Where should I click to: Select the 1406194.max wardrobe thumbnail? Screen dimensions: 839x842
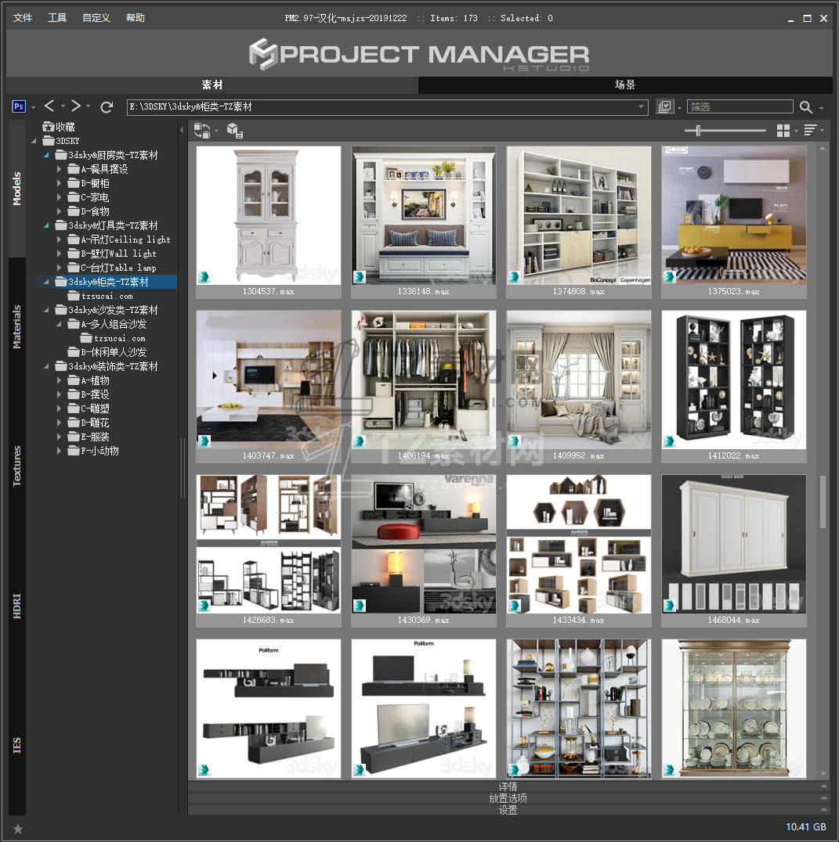tap(423, 380)
